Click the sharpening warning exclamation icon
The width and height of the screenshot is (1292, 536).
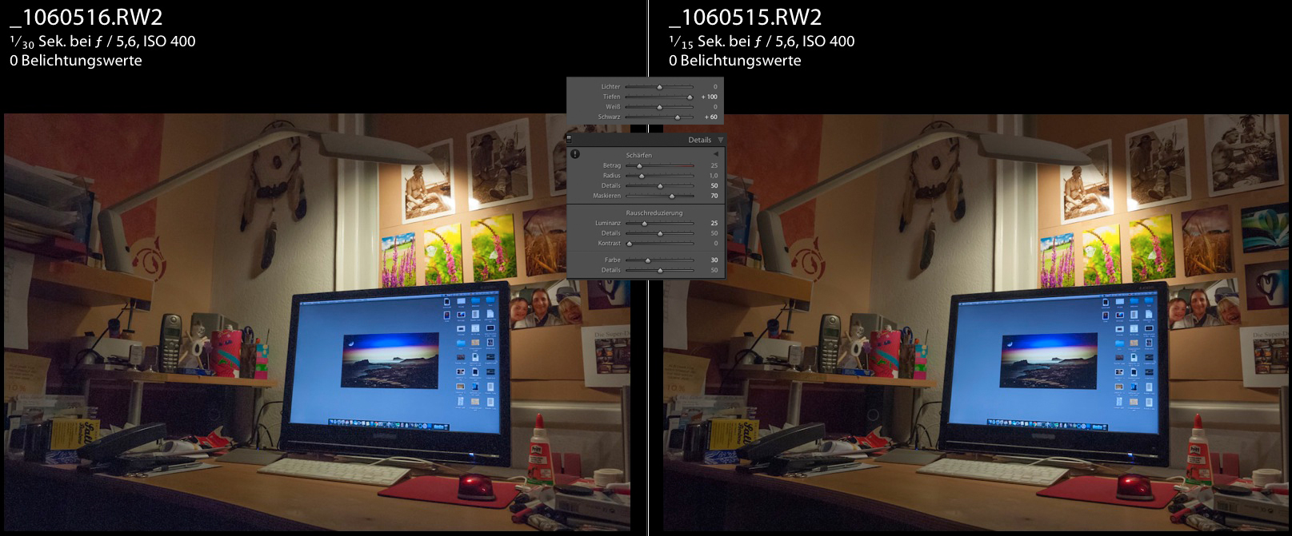[575, 154]
